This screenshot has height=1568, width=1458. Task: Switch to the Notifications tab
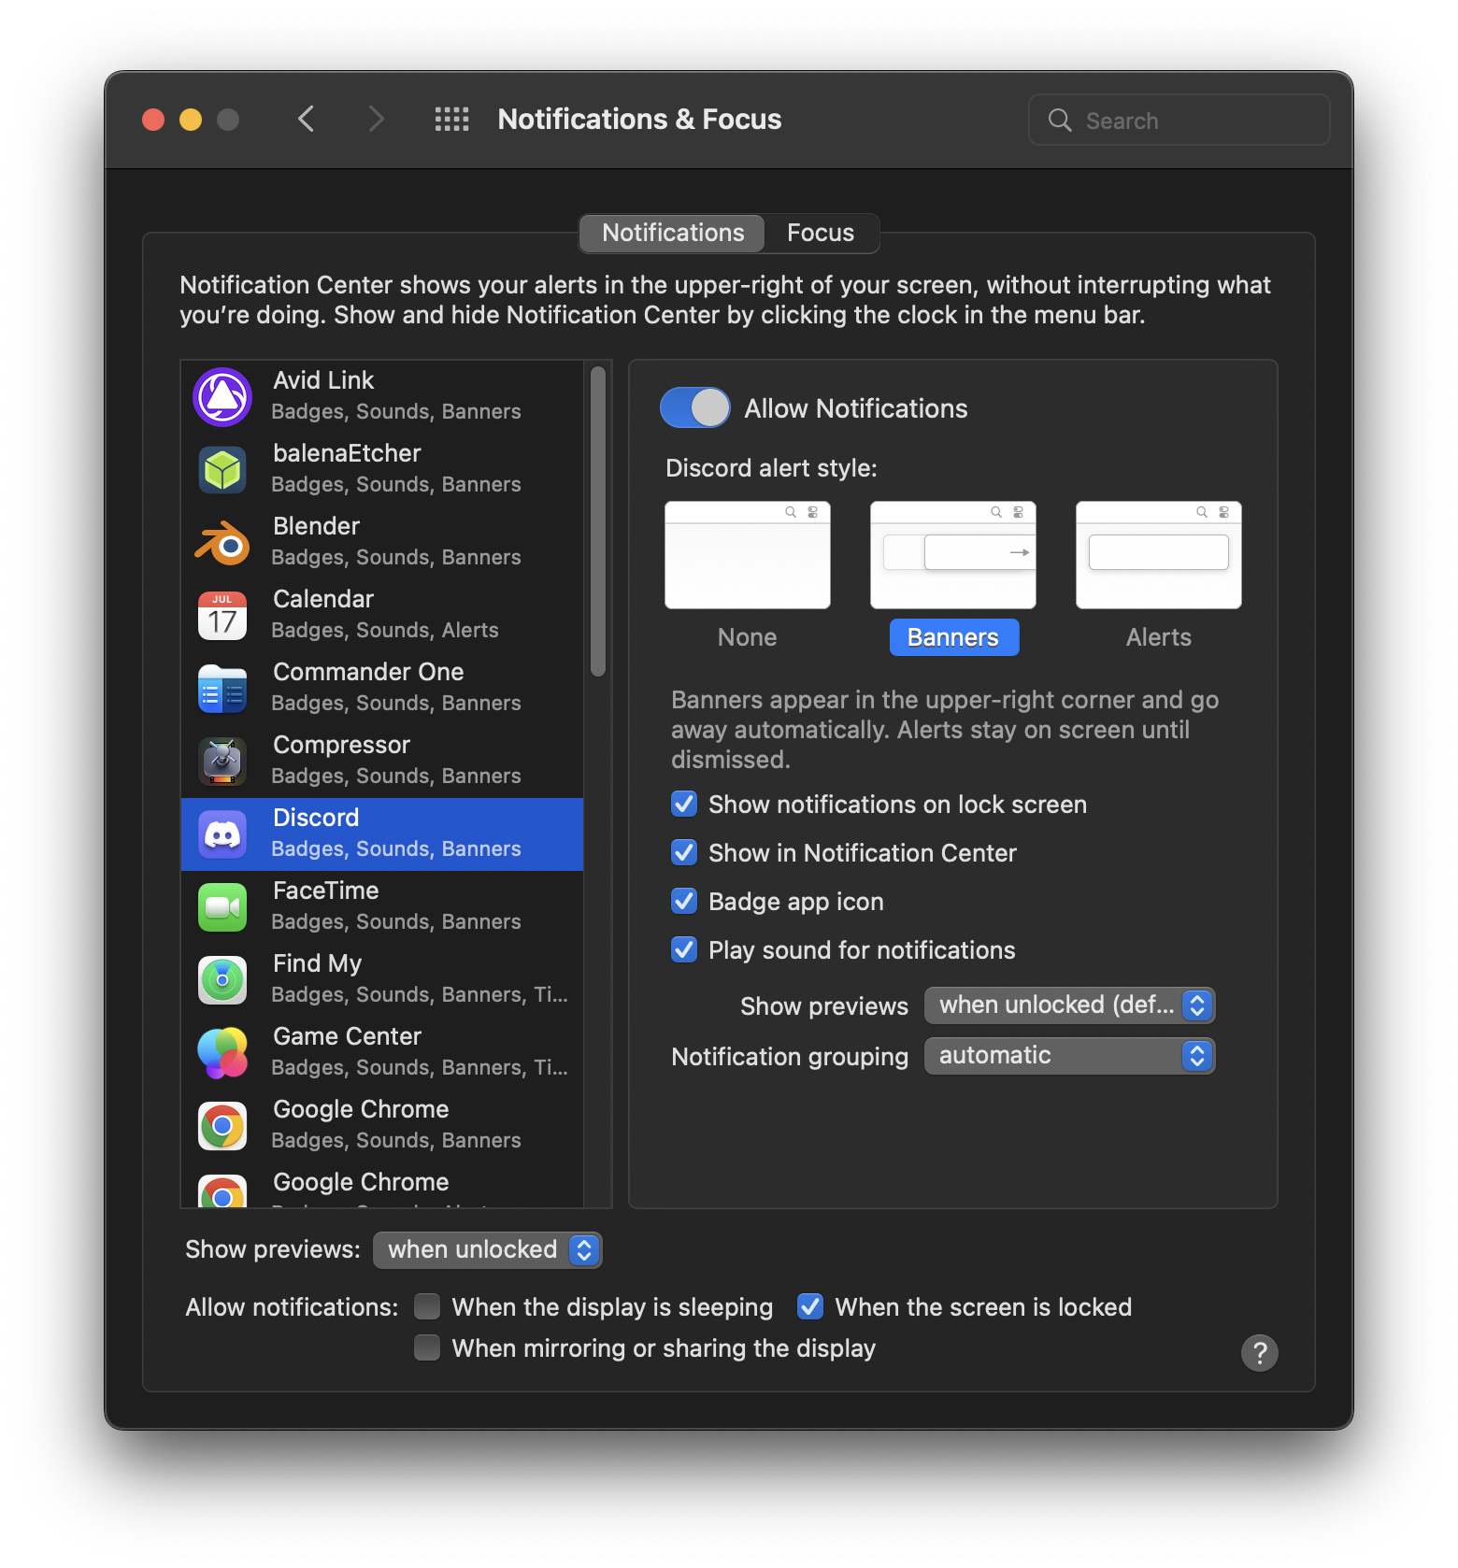tap(673, 233)
